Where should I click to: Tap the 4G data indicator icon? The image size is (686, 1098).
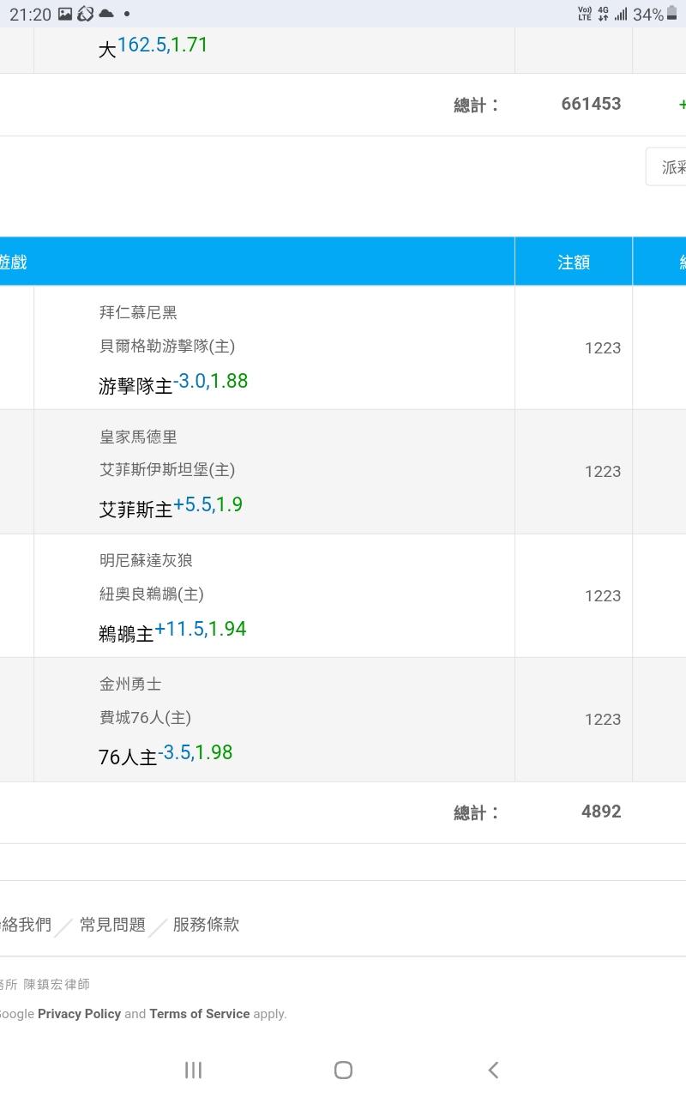603,15
